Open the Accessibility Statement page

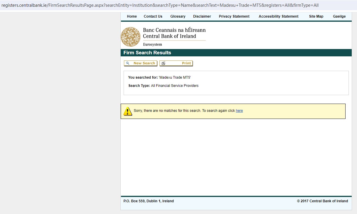(278, 16)
